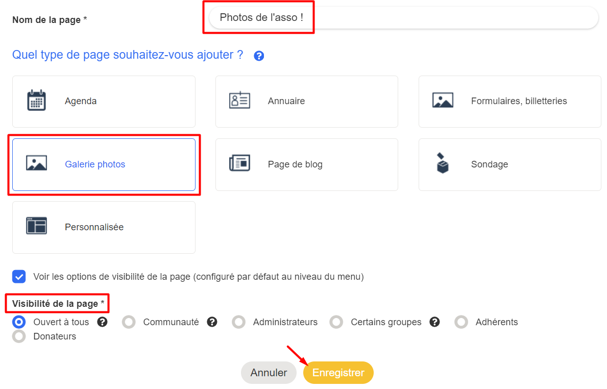Screen dimensions: 607x389
Task: Pick the Adhérents visibility radio
Action: (x=461, y=322)
